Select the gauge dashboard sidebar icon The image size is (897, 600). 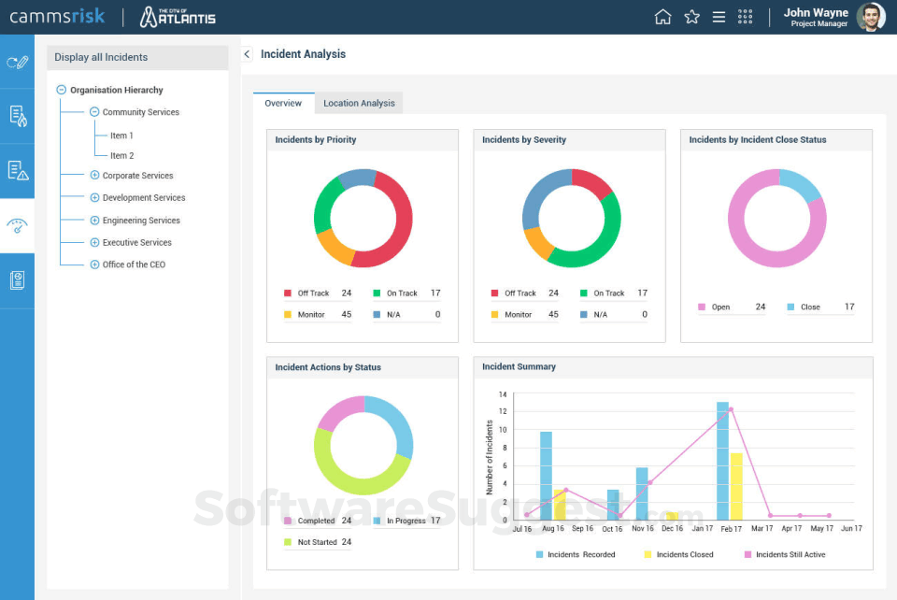coord(17,225)
